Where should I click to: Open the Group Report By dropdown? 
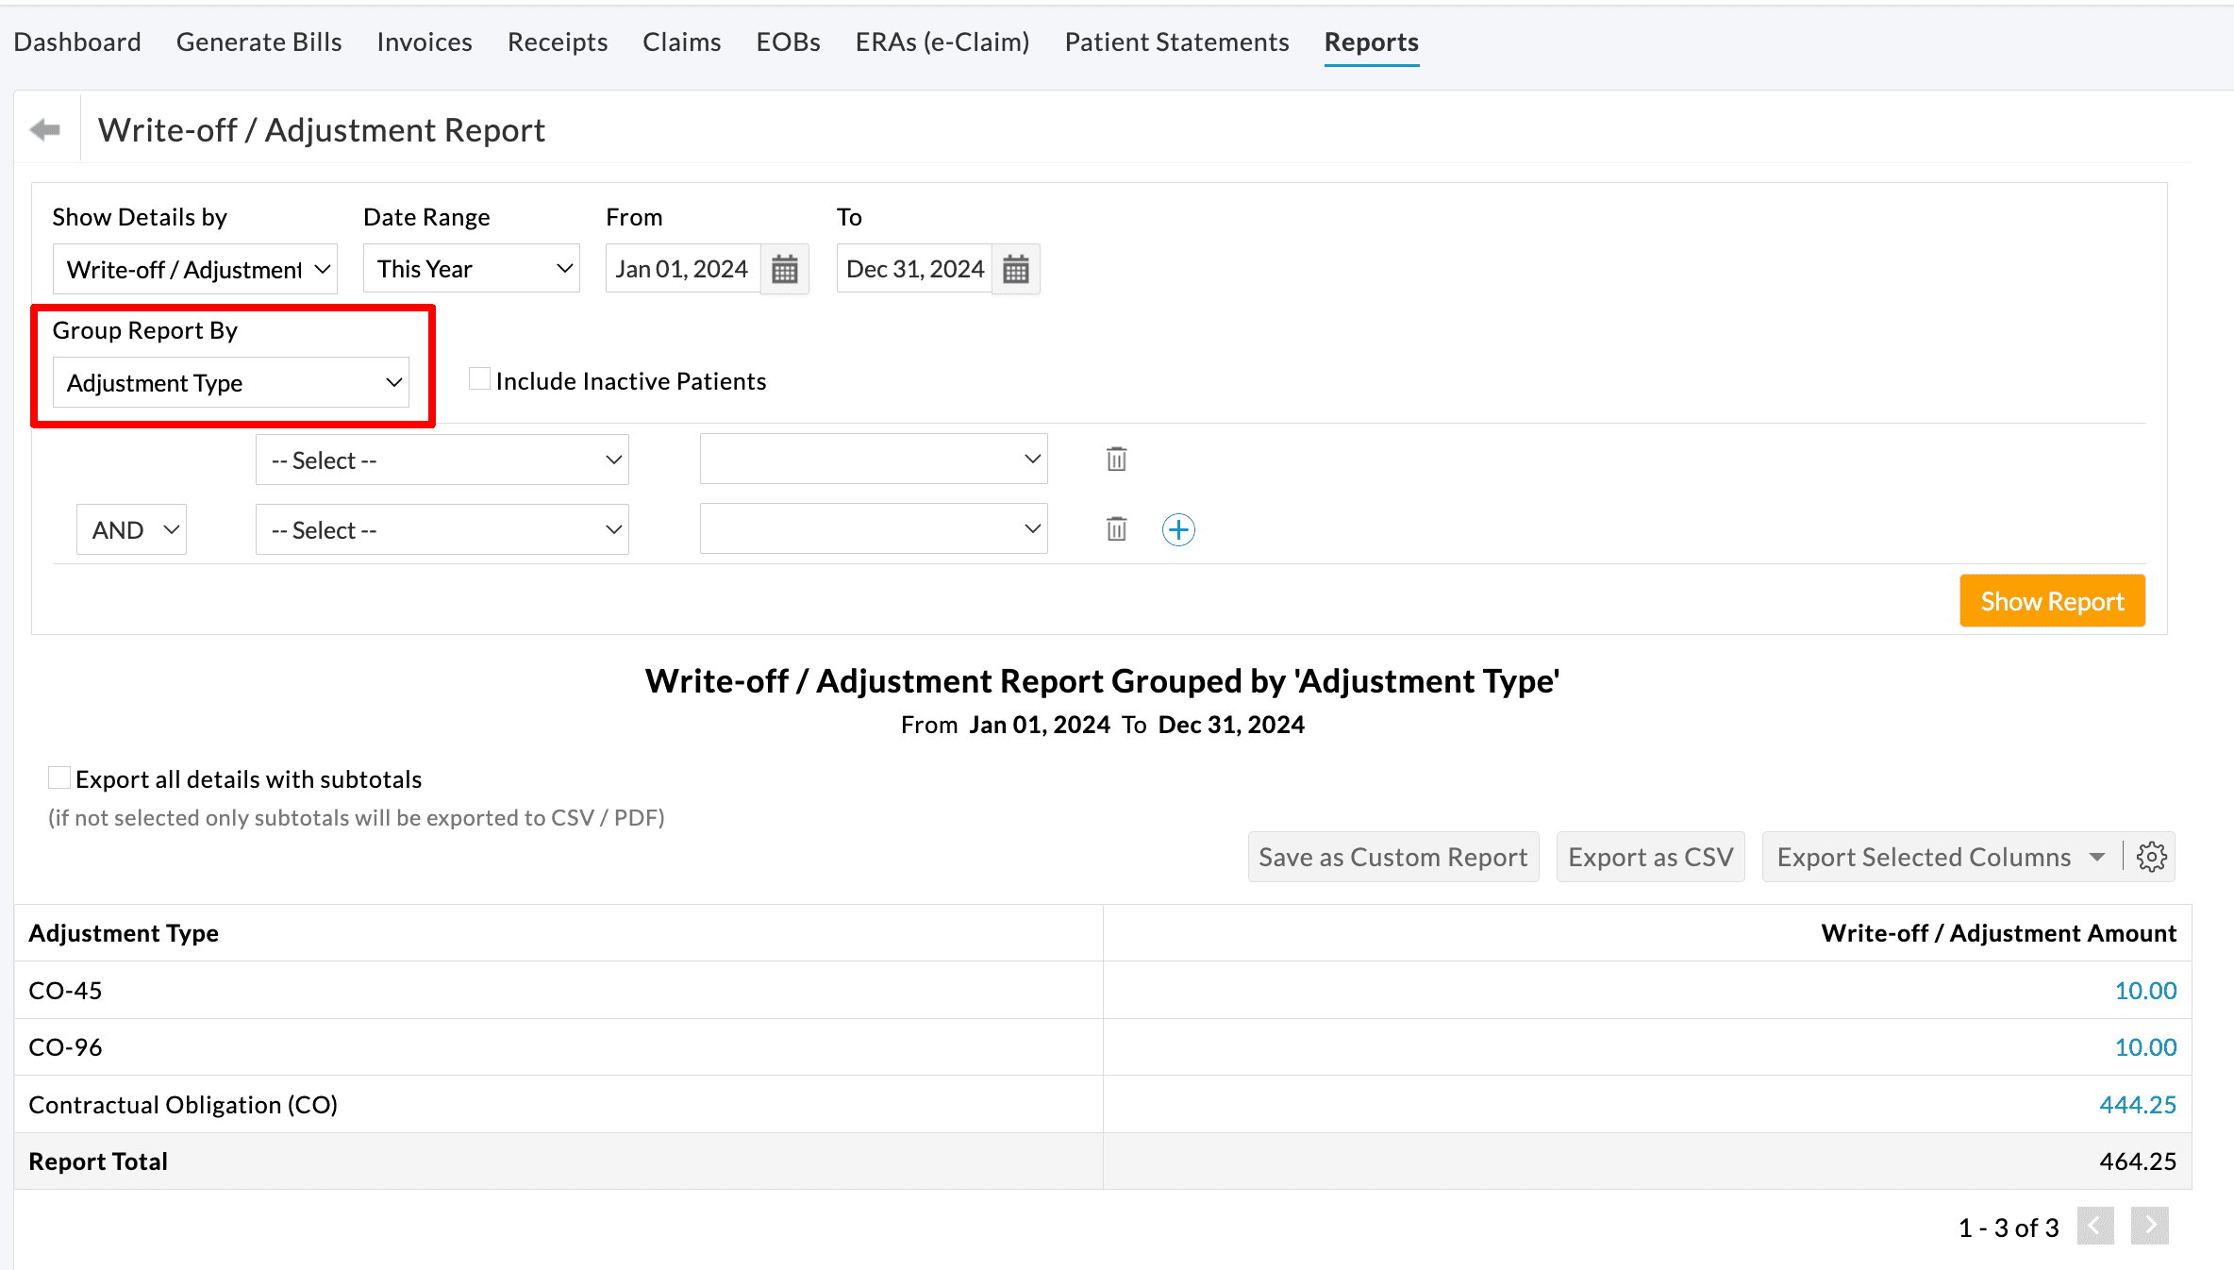[x=230, y=382]
